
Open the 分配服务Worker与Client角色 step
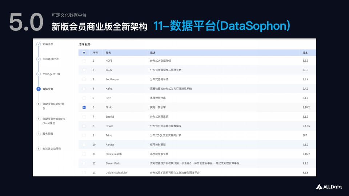click(54, 121)
